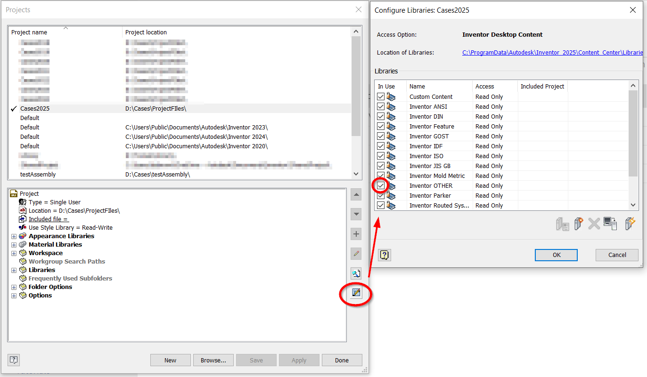The width and height of the screenshot is (647, 377).
Task: Click the Create Library icon
Action: click(579, 224)
